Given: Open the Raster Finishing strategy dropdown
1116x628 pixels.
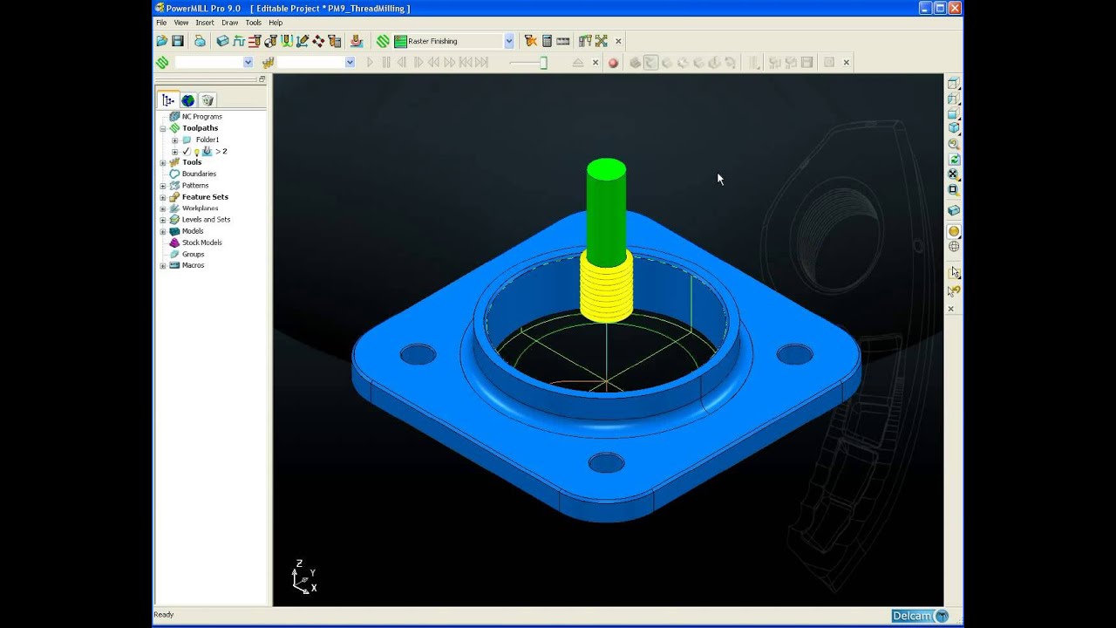Looking at the screenshot, I should coord(509,41).
